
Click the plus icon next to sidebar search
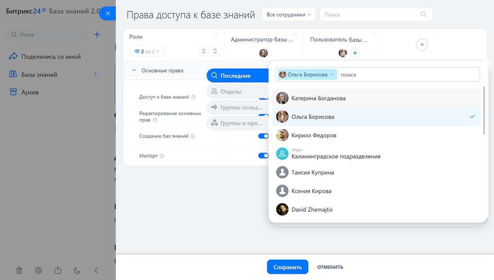pos(97,35)
